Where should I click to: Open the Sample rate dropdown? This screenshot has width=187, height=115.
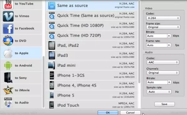(x=159, y=92)
